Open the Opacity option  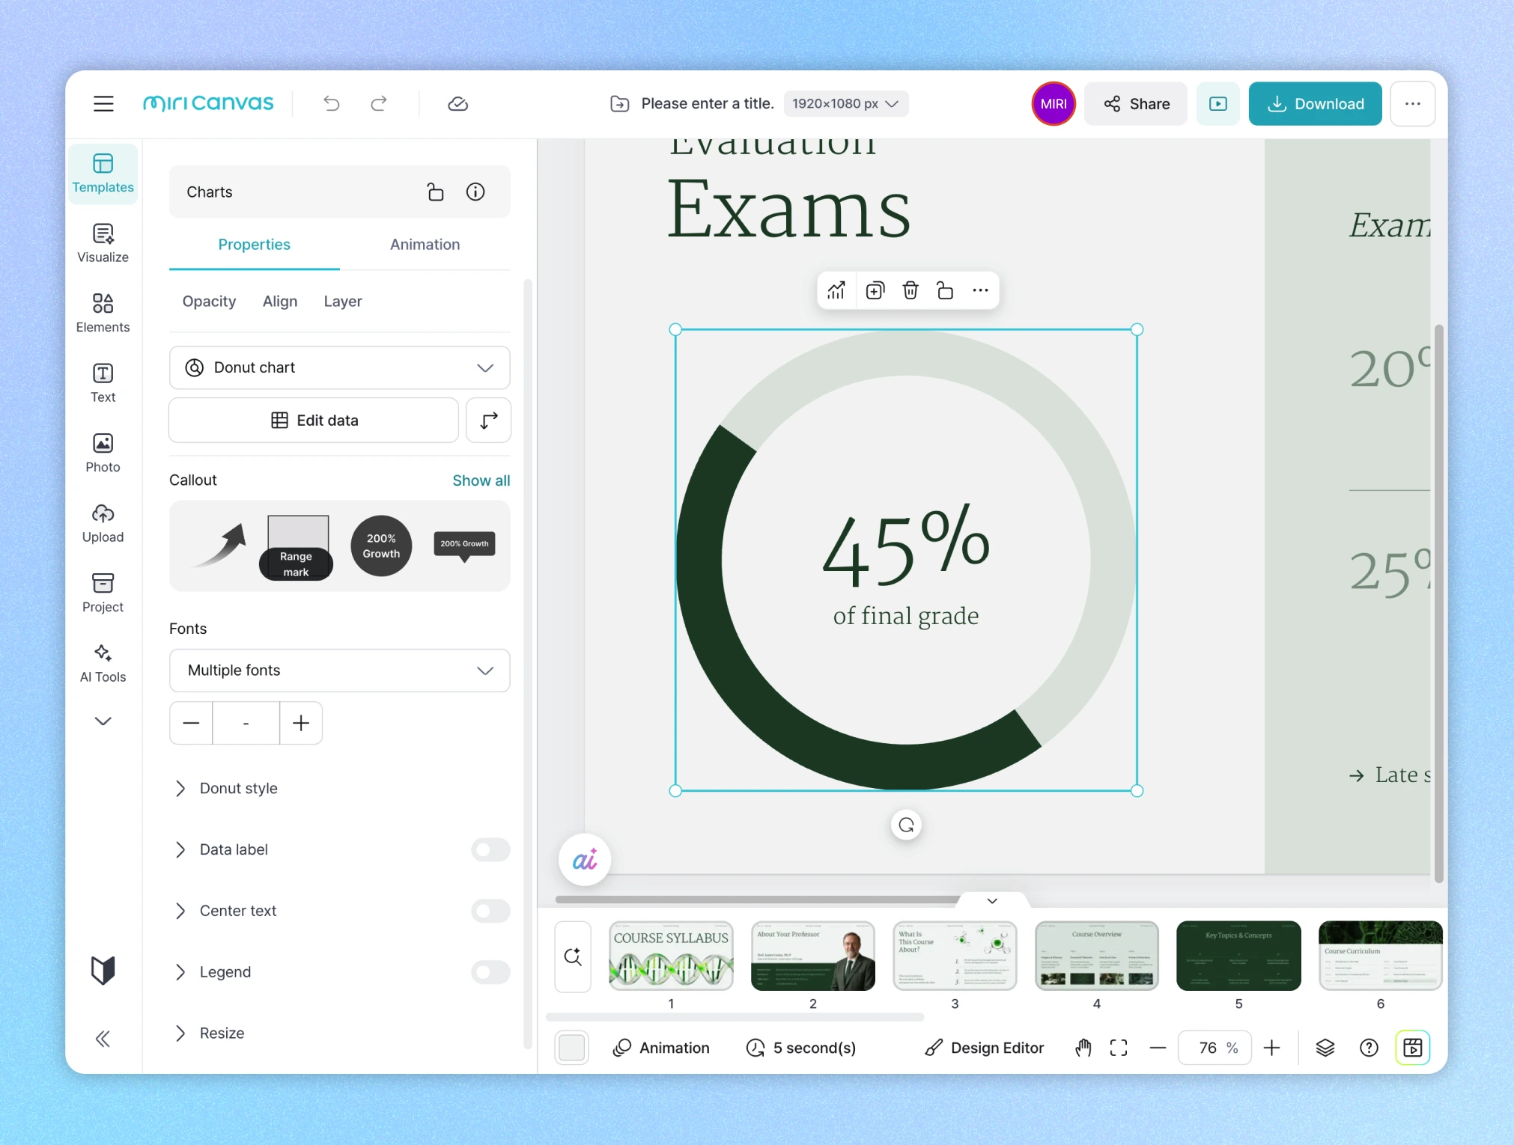click(209, 302)
